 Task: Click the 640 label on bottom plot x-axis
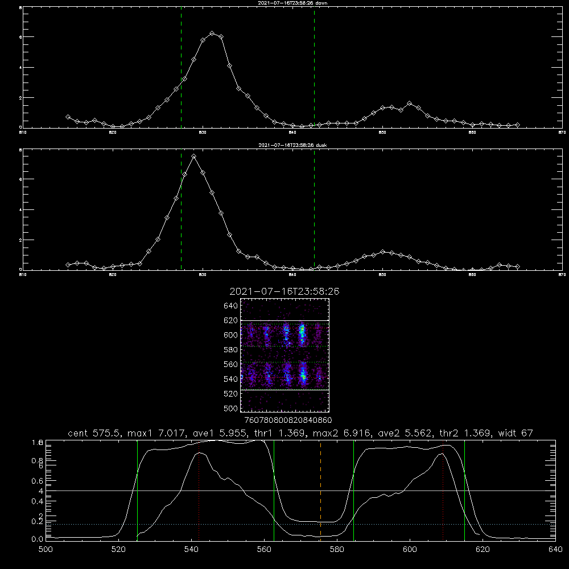pyautogui.click(x=555, y=550)
